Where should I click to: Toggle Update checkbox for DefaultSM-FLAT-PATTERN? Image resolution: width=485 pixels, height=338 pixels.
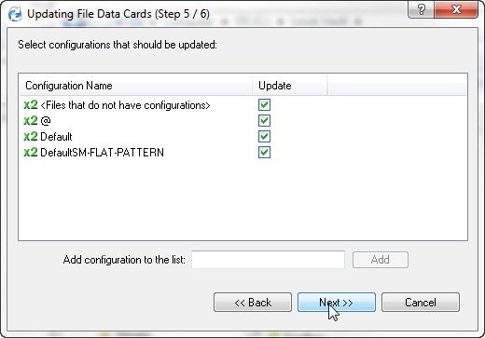click(x=264, y=153)
